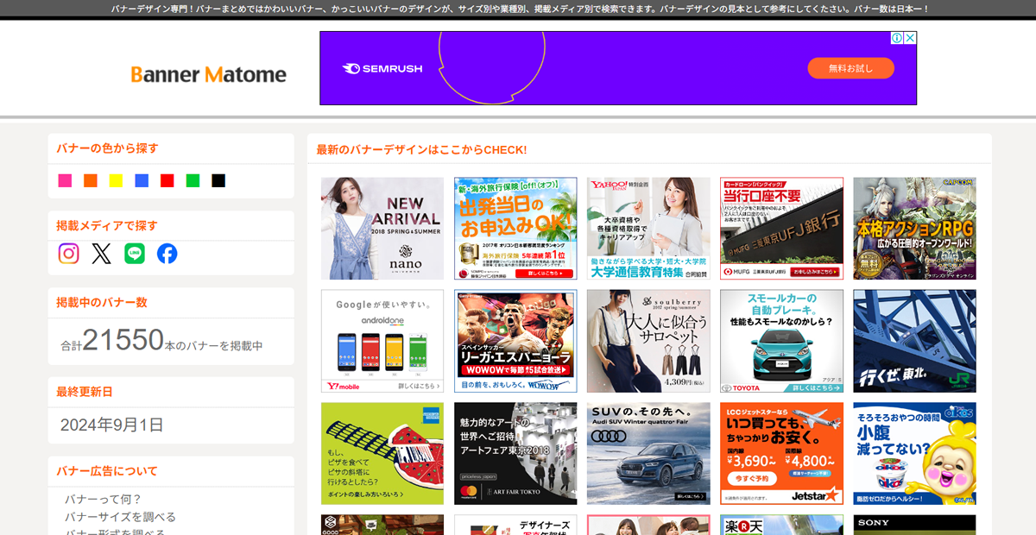This screenshot has width=1036, height=535.
Task: Click the SEMRUSH logo in the ad
Action: tap(382, 68)
